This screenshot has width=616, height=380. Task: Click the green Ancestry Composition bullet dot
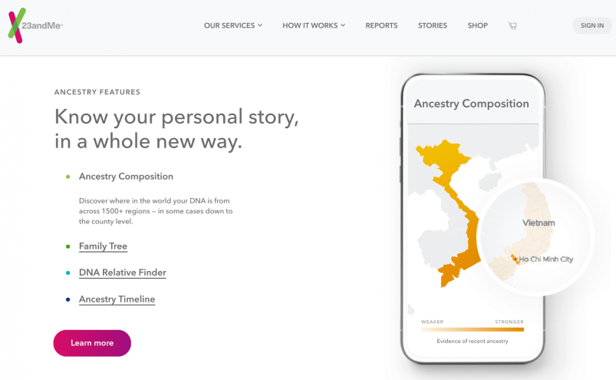(68, 177)
